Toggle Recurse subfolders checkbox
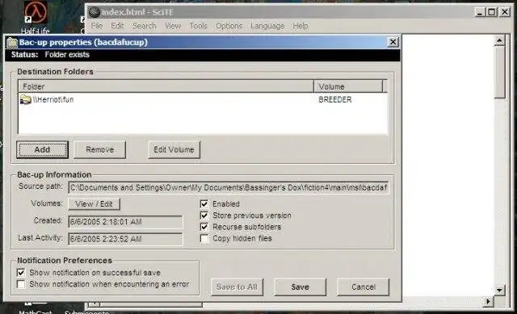The width and height of the screenshot is (517, 314). pos(204,227)
